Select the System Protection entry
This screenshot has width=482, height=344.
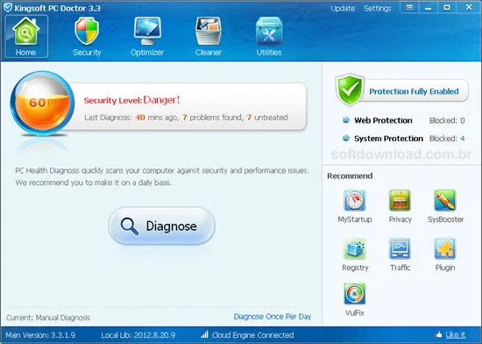pyautogui.click(x=388, y=139)
